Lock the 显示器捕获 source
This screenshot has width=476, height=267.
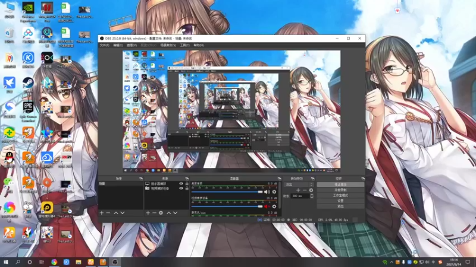coord(187,184)
